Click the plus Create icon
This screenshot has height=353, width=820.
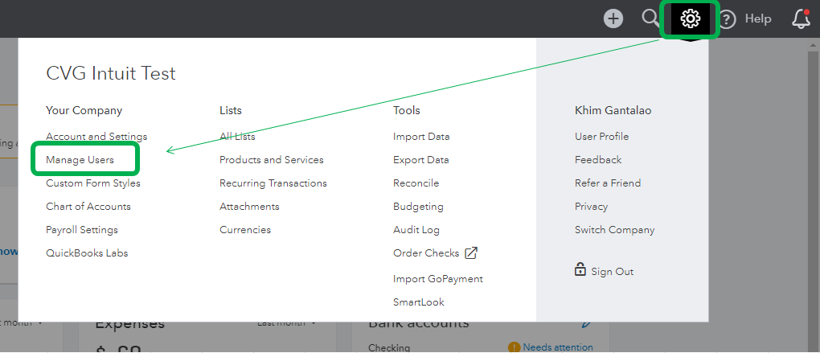(x=613, y=18)
